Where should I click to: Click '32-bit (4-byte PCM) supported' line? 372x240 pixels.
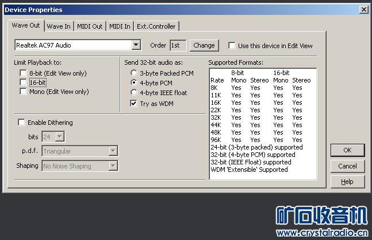click(x=253, y=155)
